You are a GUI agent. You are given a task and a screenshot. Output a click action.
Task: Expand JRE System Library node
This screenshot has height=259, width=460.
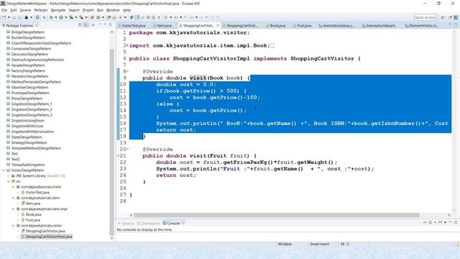(x=9, y=176)
